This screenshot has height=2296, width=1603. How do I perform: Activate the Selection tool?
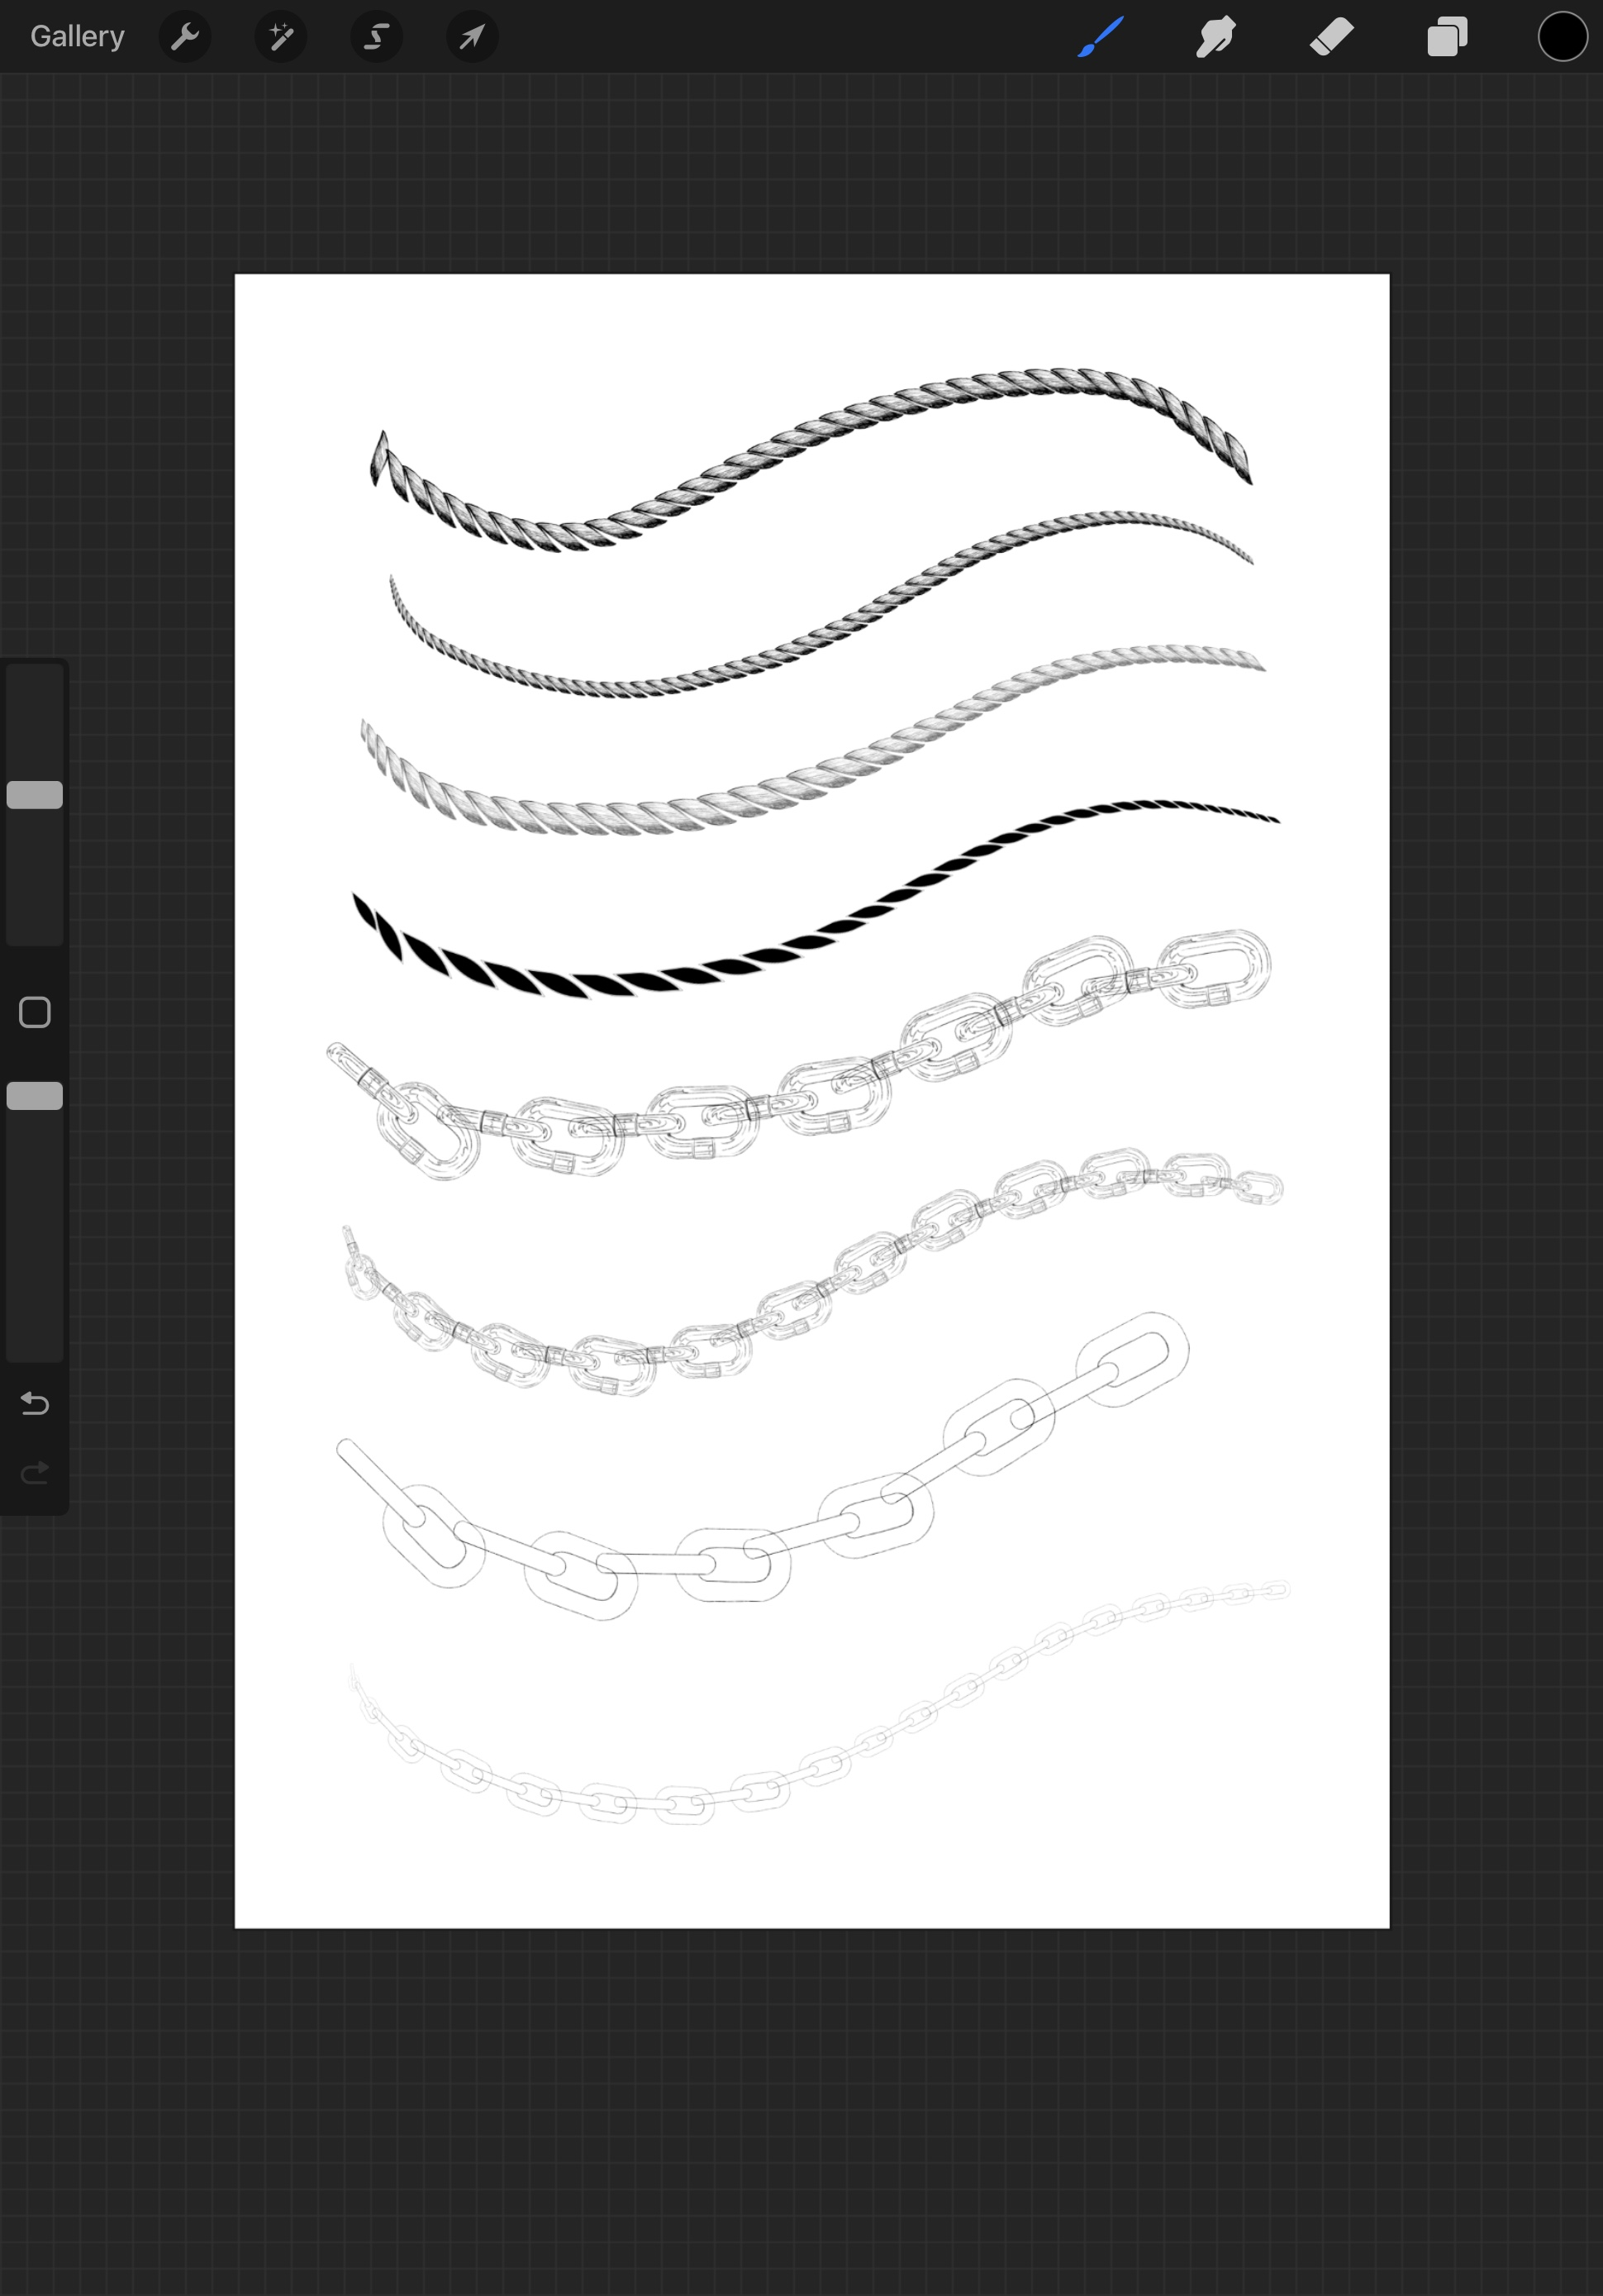point(375,36)
